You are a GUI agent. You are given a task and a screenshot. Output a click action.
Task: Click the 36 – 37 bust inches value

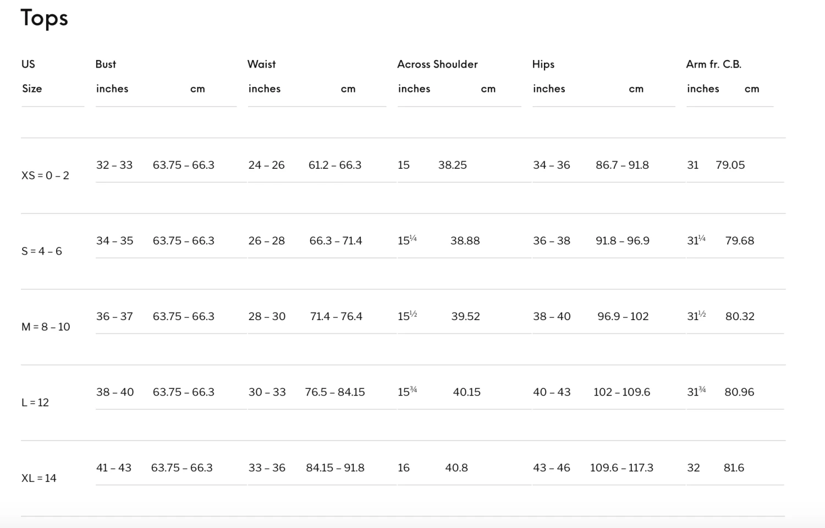114,316
